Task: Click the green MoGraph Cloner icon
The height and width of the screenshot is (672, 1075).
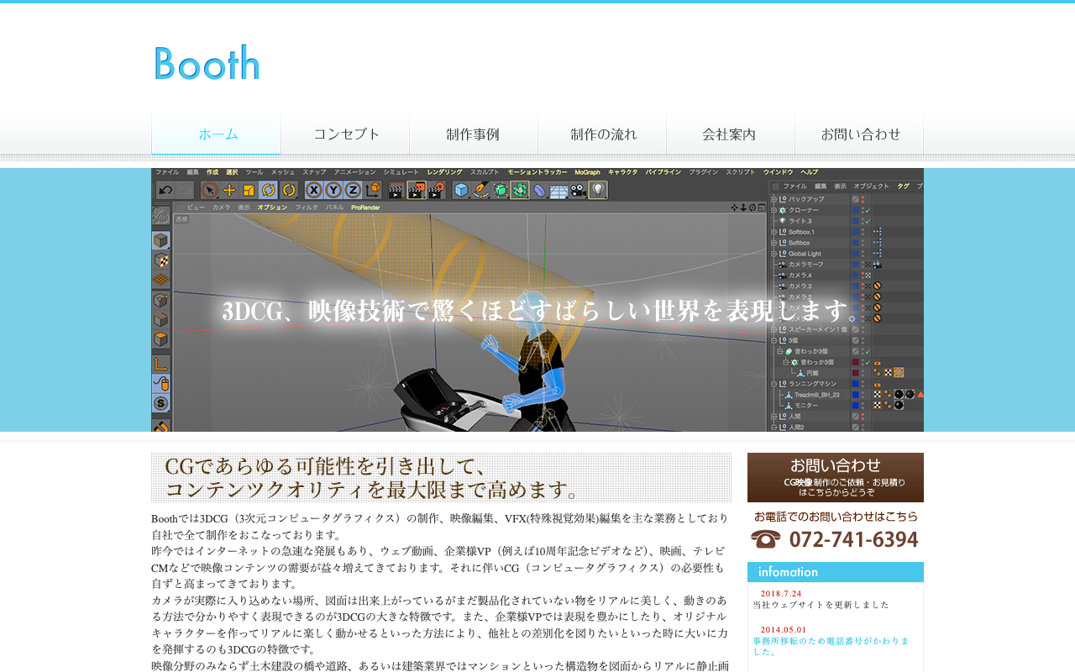Action: (x=520, y=190)
